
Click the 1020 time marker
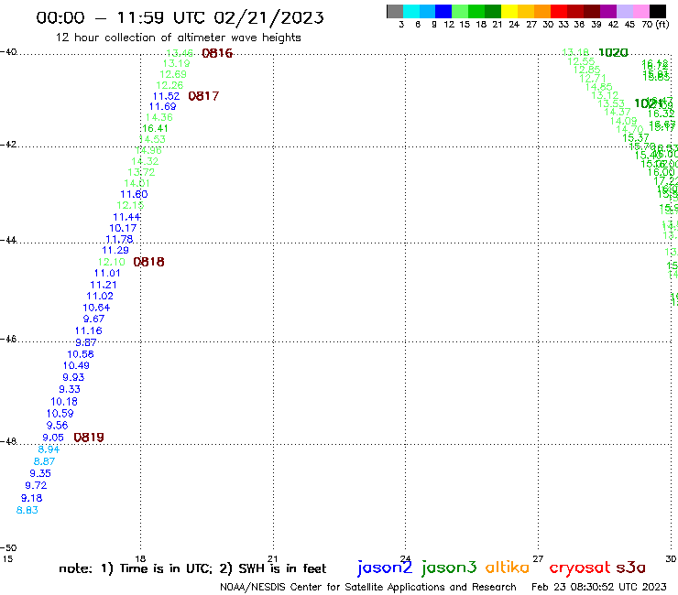coord(613,53)
